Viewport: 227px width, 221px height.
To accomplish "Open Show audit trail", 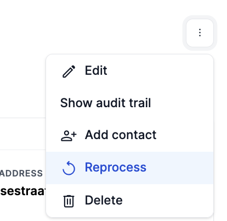I will [129, 103].
